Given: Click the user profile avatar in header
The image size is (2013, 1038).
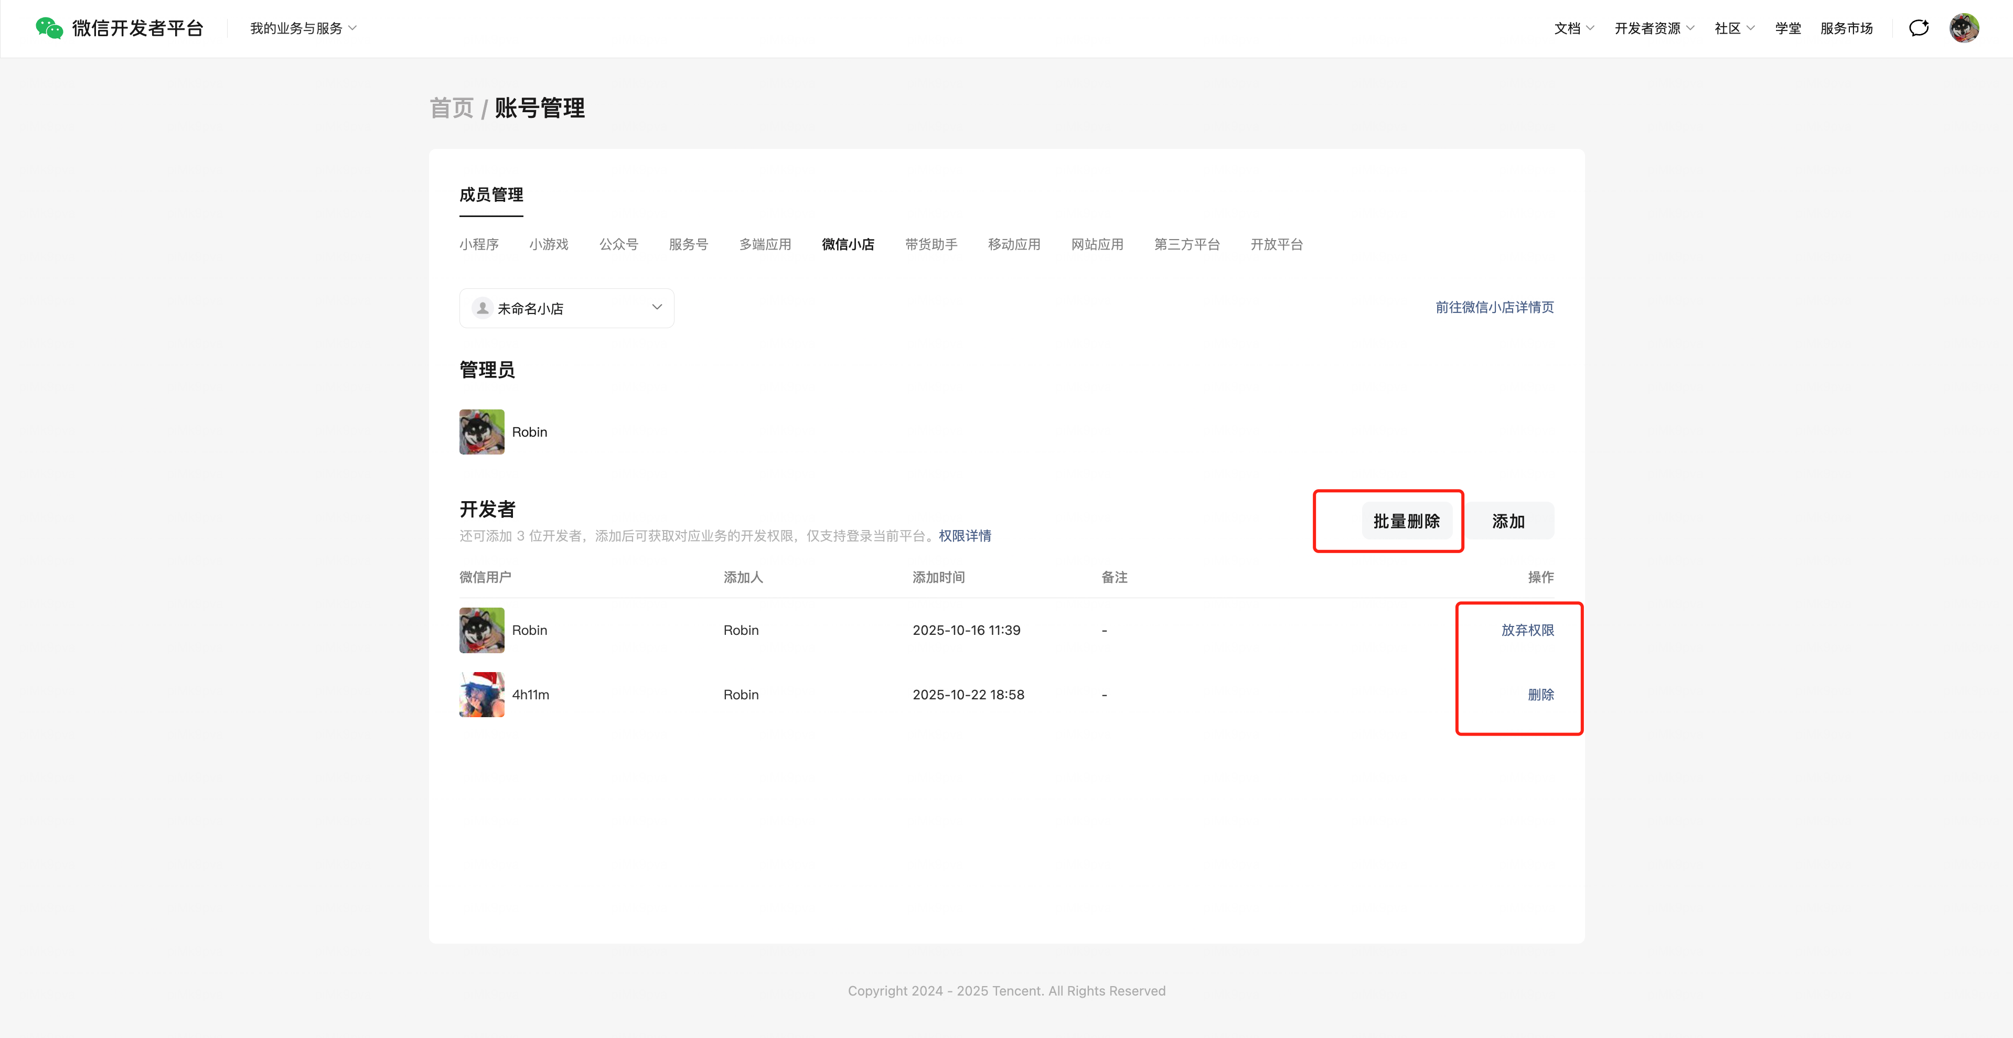Looking at the screenshot, I should pyautogui.click(x=1964, y=28).
